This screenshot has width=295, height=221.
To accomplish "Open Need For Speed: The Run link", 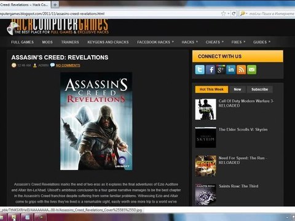I will coord(243,160).
